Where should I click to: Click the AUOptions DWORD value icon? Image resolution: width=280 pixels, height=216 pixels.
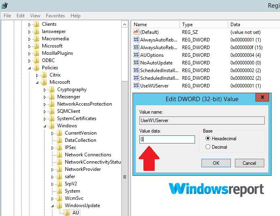tap(136, 55)
